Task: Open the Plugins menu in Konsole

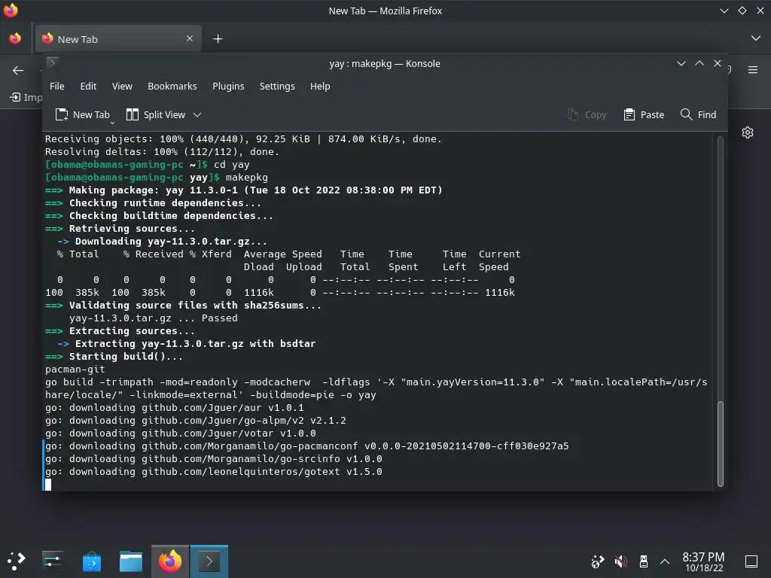Action: (x=228, y=87)
